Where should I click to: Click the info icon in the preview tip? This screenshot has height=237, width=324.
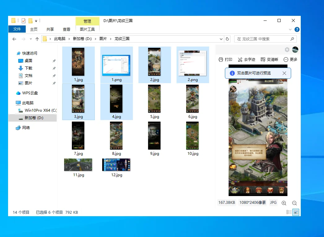(x=232, y=73)
